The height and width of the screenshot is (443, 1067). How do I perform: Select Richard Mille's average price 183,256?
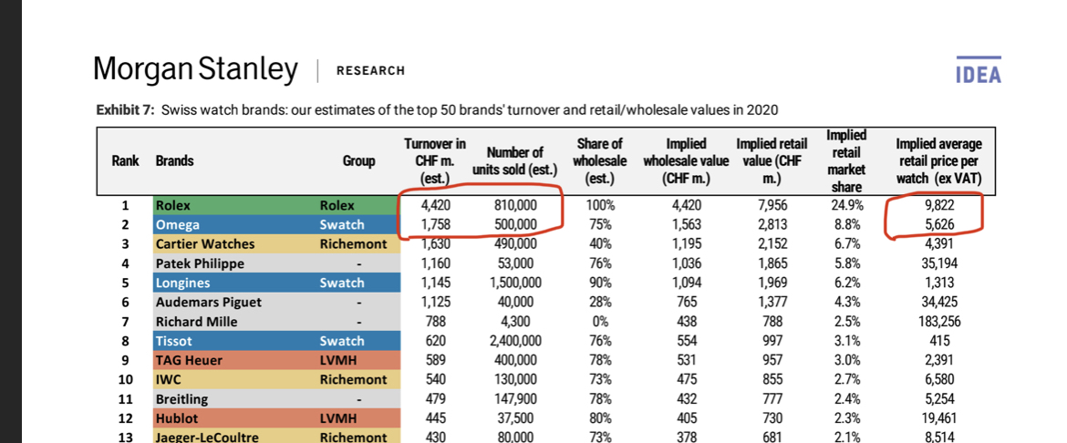[x=939, y=322]
